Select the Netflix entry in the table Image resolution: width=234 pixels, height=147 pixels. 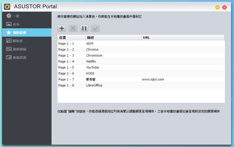(x=141, y=61)
